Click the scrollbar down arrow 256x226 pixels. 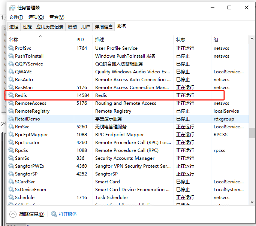pyautogui.click(x=252, y=202)
